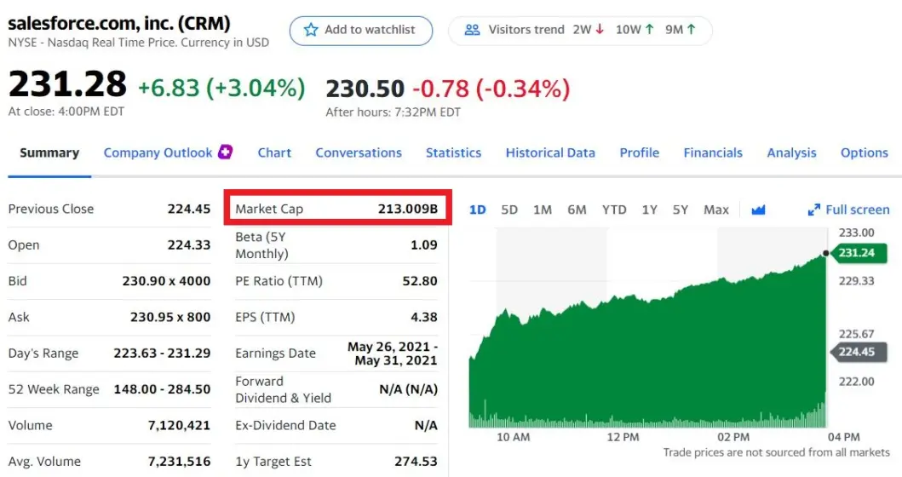
Task: Open the Summary tab
Action: tap(49, 153)
